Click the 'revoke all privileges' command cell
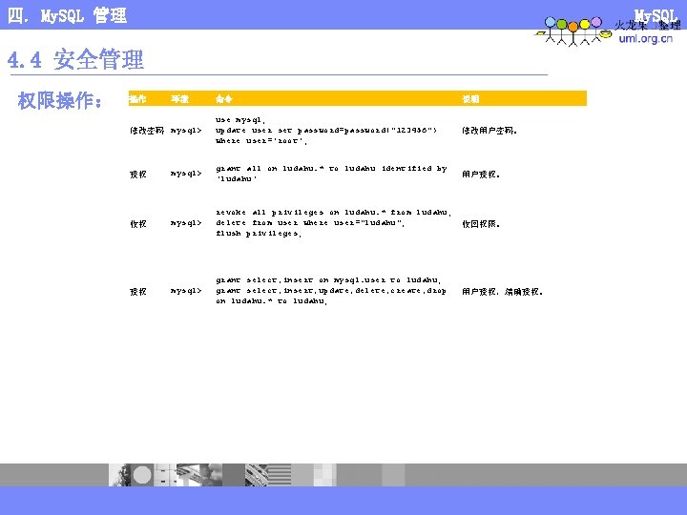687x515 pixels. point(333,223)
